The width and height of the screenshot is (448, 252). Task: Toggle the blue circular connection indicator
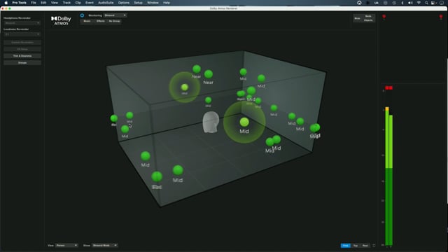coord(83,15)
